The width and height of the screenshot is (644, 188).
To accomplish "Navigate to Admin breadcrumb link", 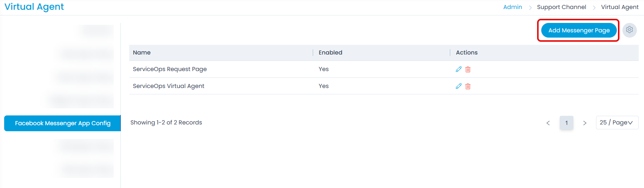I will tap(513, 7).
